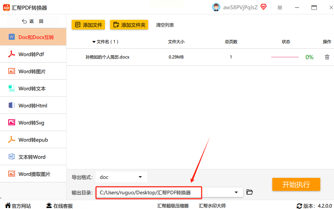Switch to Word提取图片 option

click(33, 174)
